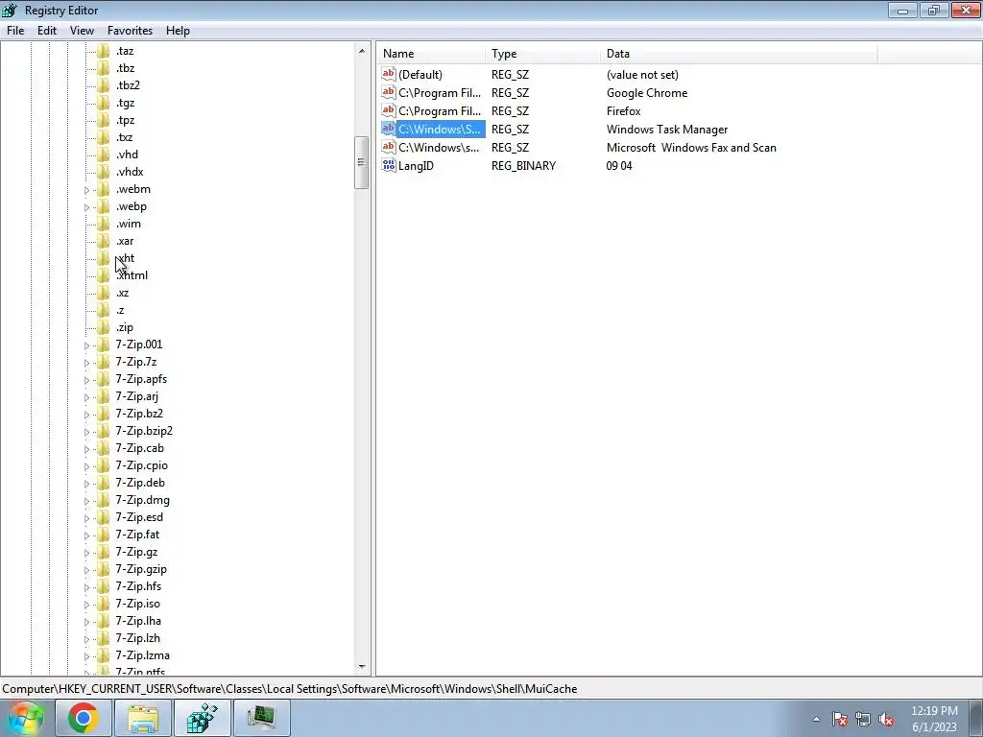Click the .zip folder icon
The width and height of the screenshot is (983, 737).
click(104, 327)
